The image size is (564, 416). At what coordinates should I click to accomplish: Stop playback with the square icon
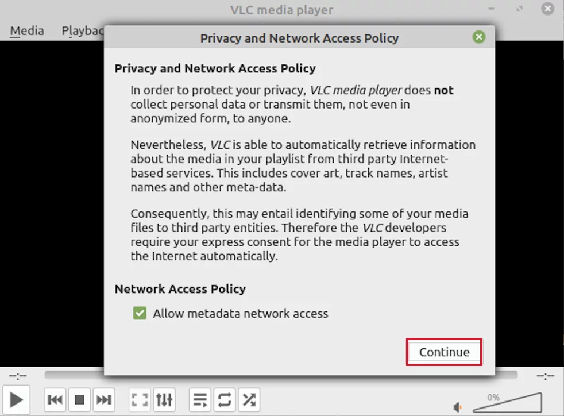click(x=79, y=399)
